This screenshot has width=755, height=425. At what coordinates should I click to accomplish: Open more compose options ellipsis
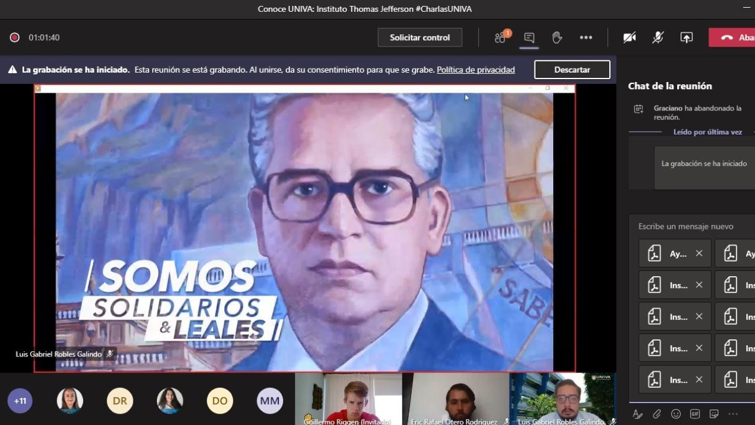click(733, 414)
